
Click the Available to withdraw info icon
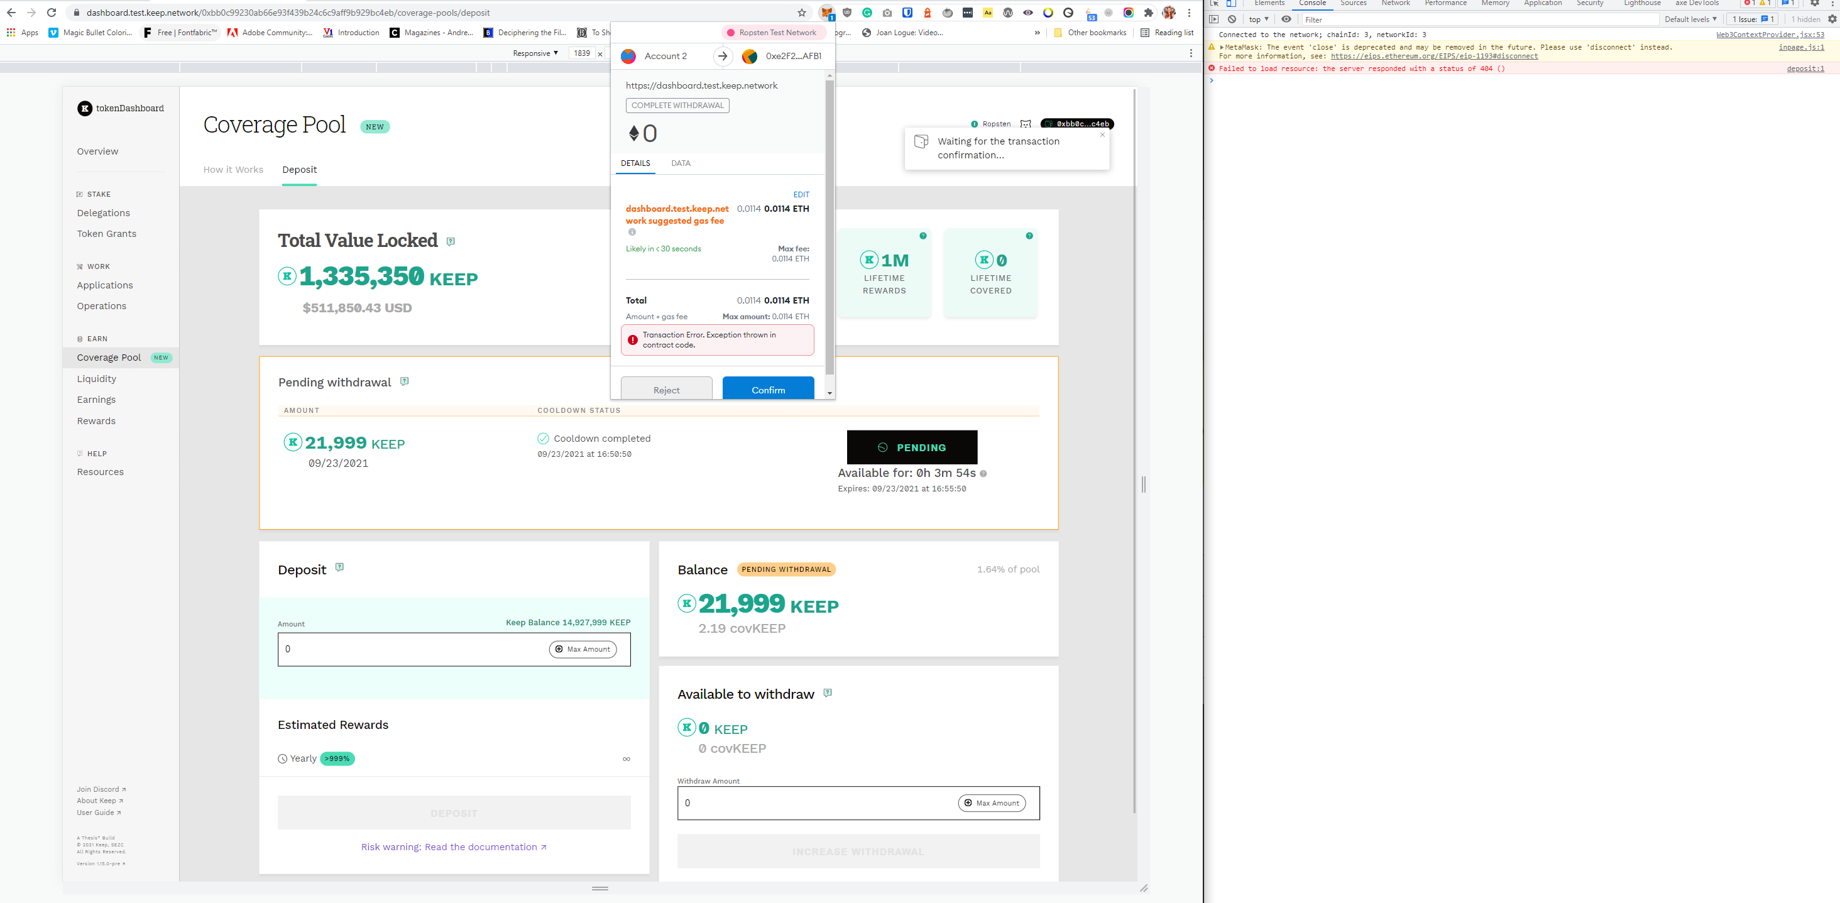(827, 693)
